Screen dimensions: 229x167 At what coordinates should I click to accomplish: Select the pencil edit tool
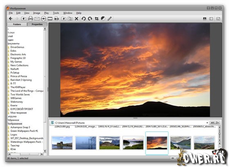[110, 18]
